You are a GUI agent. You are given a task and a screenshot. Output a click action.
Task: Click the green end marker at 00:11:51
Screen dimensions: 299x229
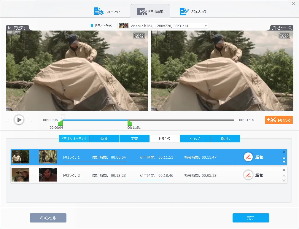[x=130, y=123]
